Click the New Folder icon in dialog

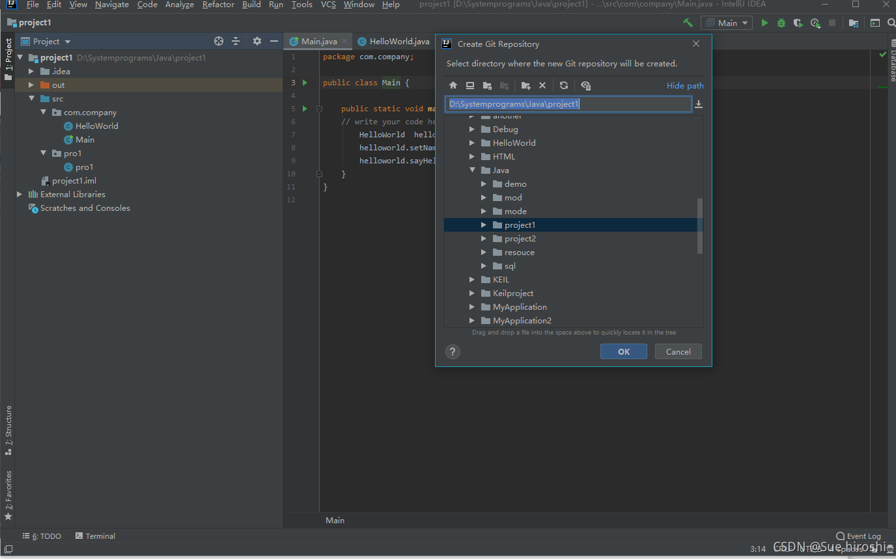(525, 85)
